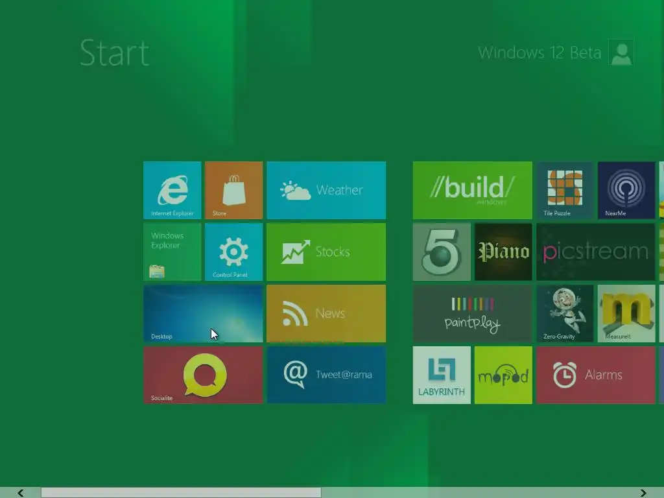Open the tile with number 5
The image size is (664, 498).
pyautogui.click(x=442, y=252)
